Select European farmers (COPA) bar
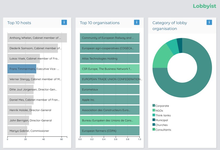 coord(110,131)
